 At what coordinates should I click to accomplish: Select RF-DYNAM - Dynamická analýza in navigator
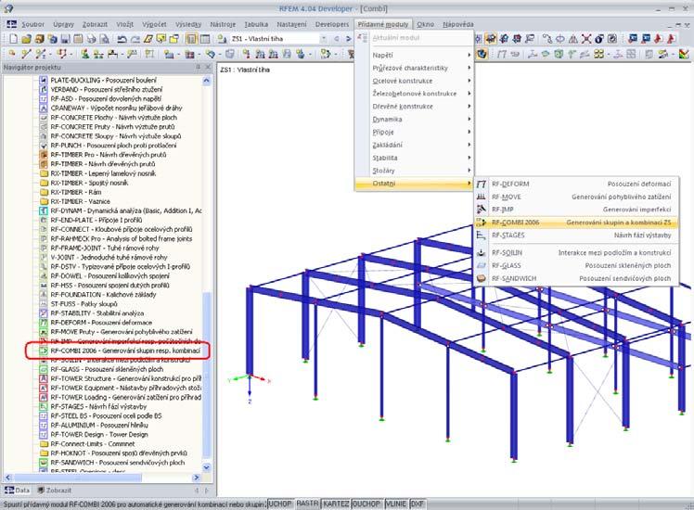[x=125, y=210]
